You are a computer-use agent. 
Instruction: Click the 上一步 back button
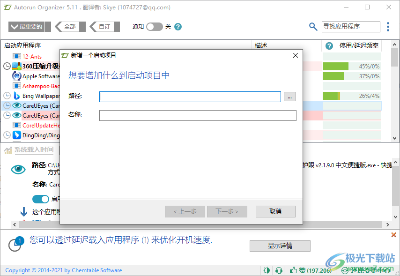click(x=185, y=211)
